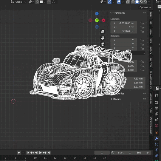Jump to the next keyframe

click(45, 153)
